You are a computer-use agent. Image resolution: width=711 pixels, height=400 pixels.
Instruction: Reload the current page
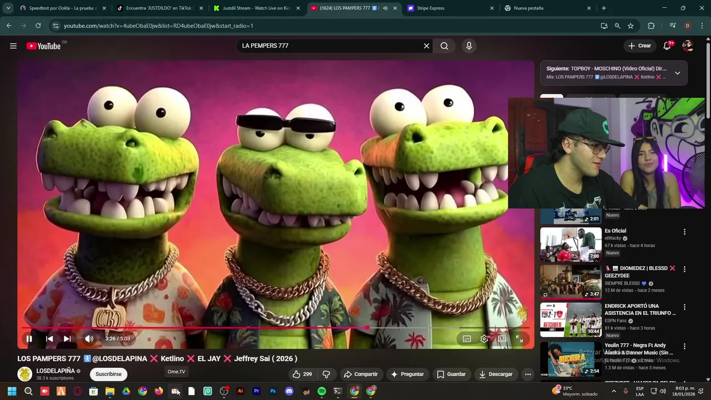[38, 26]
